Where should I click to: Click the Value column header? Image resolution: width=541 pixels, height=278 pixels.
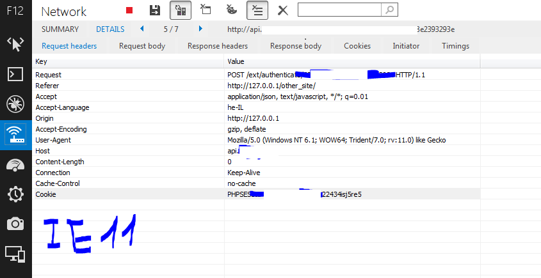(x=352, y=61)
